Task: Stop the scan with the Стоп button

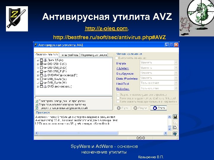Action: pyautogui.click(x=158, y=108)
